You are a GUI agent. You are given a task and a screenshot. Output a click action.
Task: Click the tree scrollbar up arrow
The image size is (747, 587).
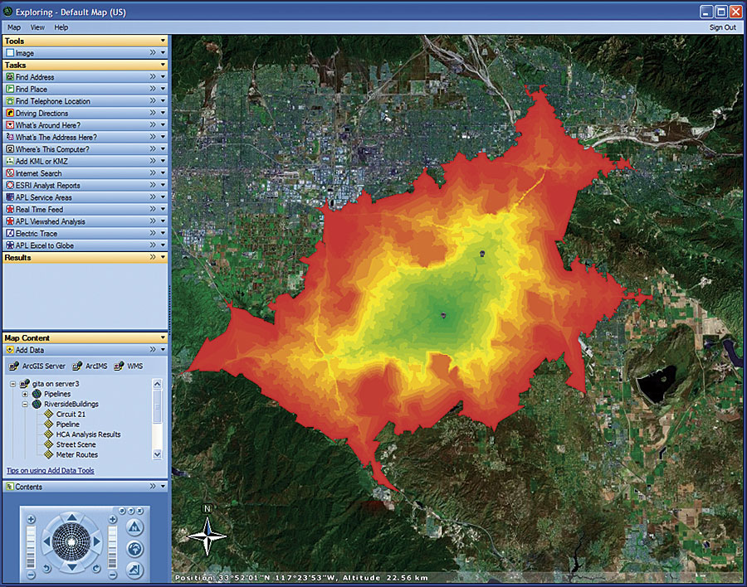(157, 384)
